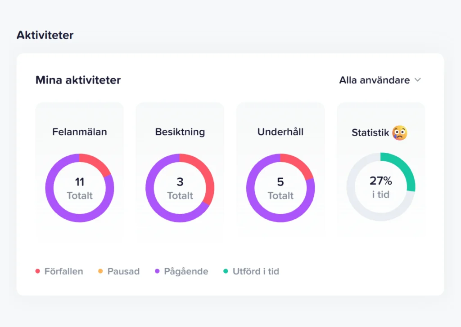Viewport: 461px width, 327px height.
Task: Click the red Förfallen legend dot
Action: [38, 271]
